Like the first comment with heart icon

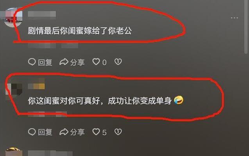96,62
